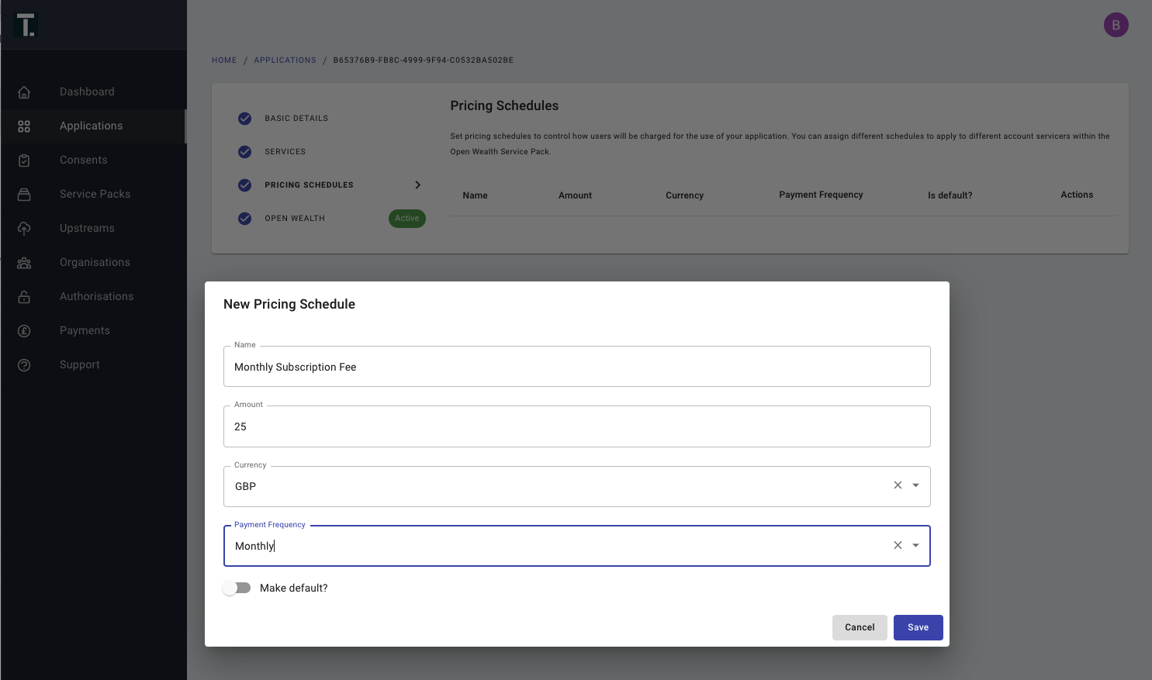Click the Organisations people icon
This screenshot has height=680, width=1152.
24,263
